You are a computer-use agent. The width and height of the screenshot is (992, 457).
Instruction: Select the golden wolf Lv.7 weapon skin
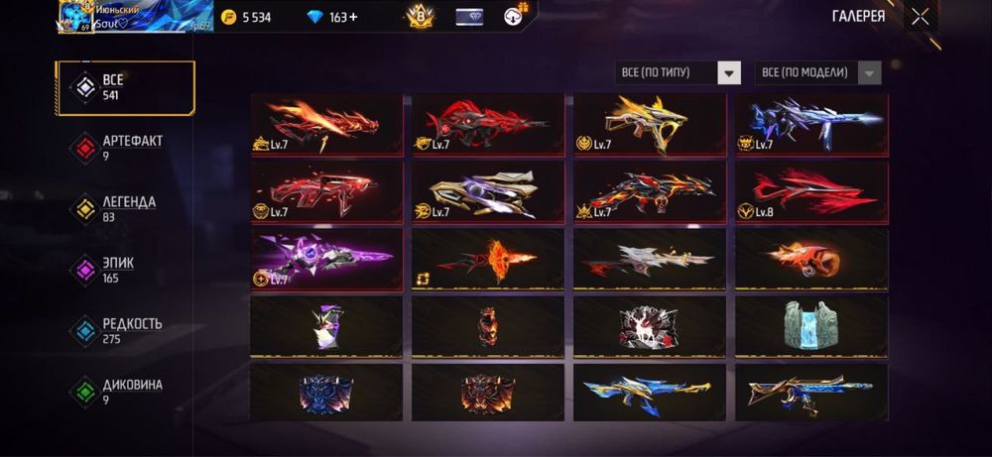650,125
